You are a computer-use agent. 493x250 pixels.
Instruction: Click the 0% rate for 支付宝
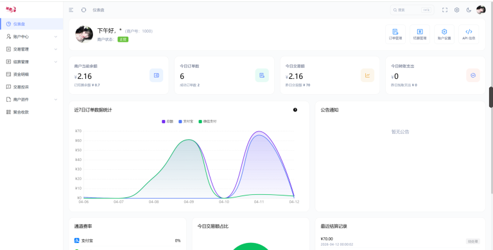tap(178, 241)
